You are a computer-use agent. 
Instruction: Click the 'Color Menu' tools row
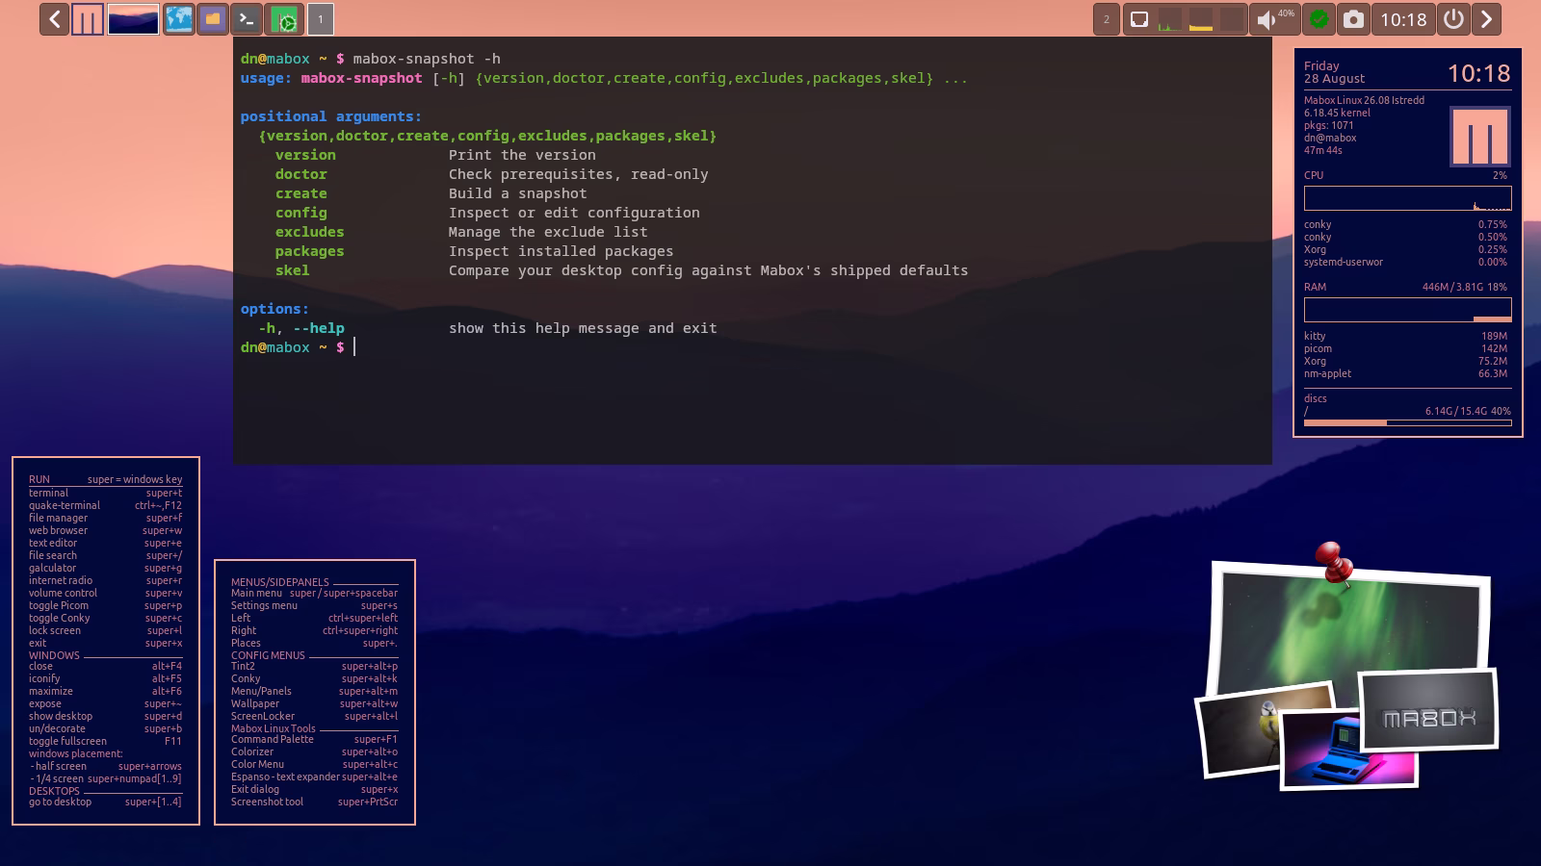(314, 764)
